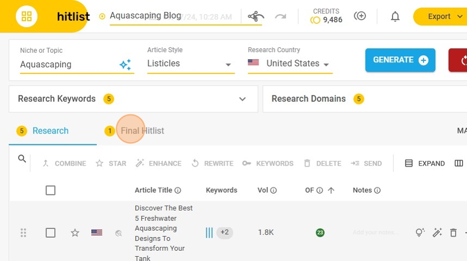Open the Research Country dropdown
Viewport: 467px width, 261px height.
pos(290,64)
